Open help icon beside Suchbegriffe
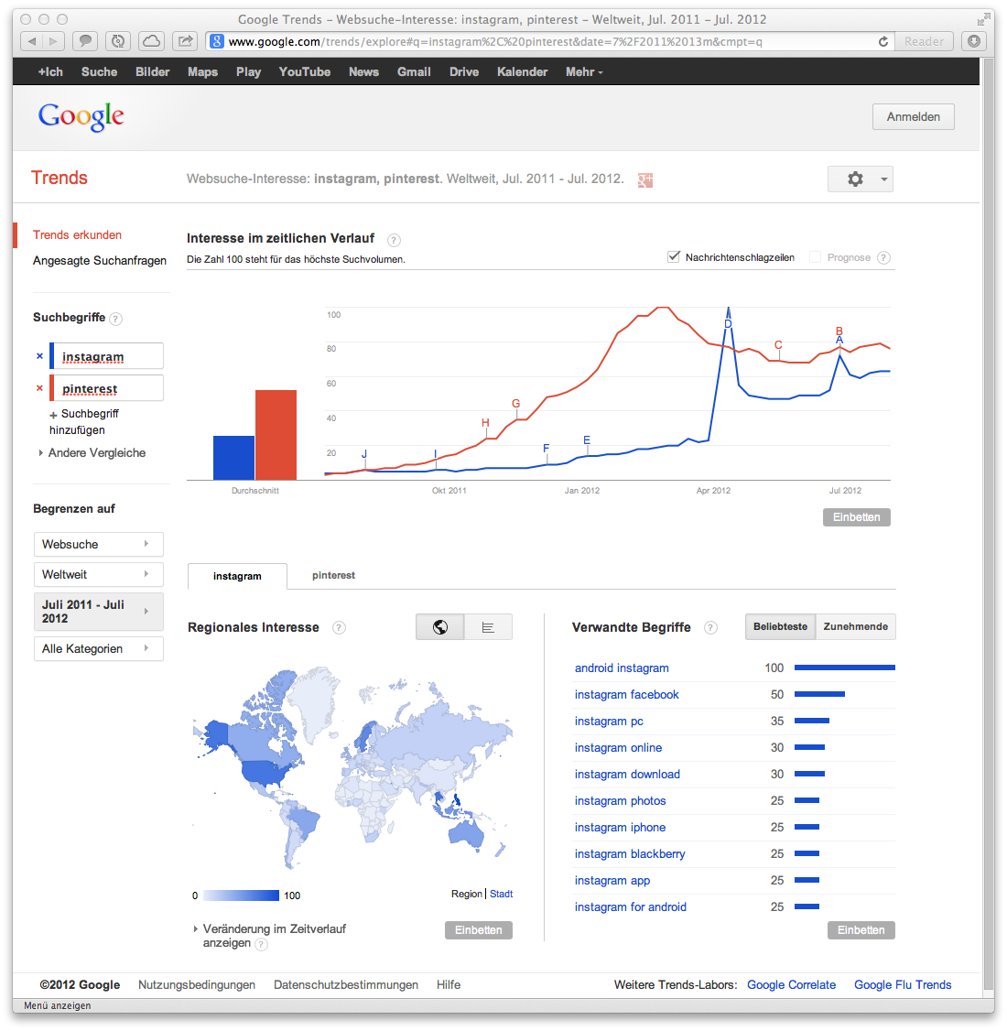The image size is (1007, 1031). pos(115,319)
